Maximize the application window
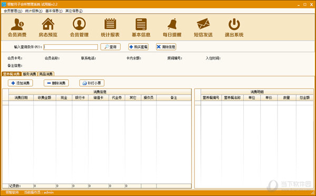 click(305, 4)
